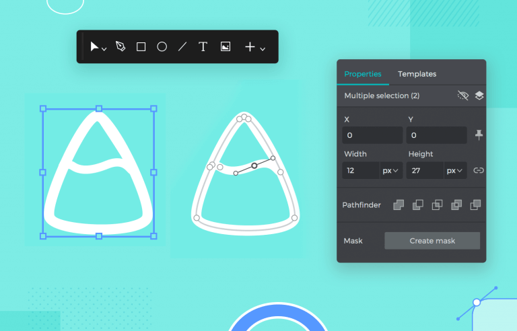This screenshot has height=331, width=517.
Task: Select the Ellipse tool
Action: (162, 46)
